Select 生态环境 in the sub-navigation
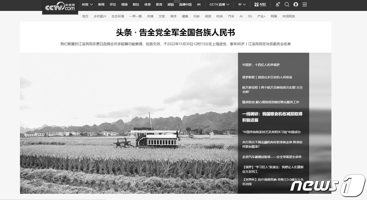This screenshot has height=200, width=367. coord(118,16)
